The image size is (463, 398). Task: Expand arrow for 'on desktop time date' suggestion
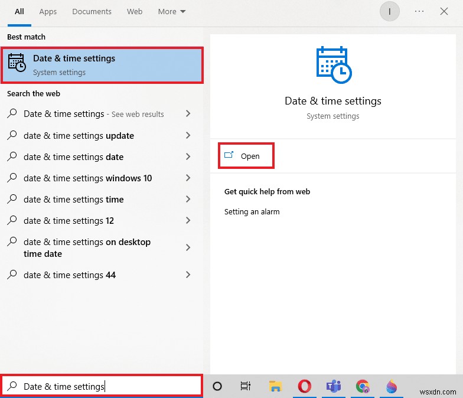(188, 247)
